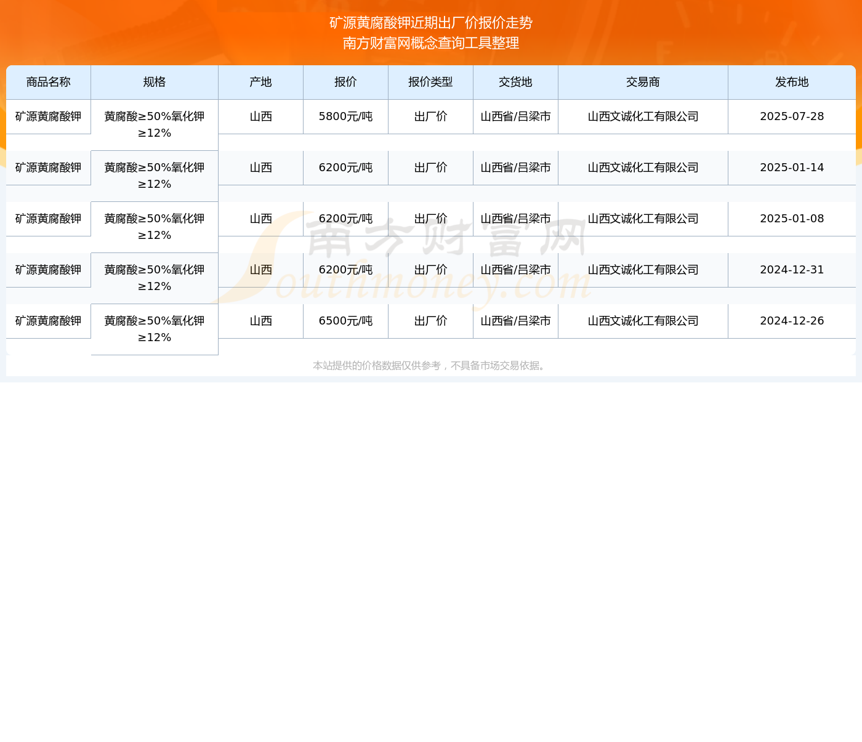Screen dimensions: 862x742
Task: Click 山西 origin in the 6500元/吨 row
Action: coord(261,321)
